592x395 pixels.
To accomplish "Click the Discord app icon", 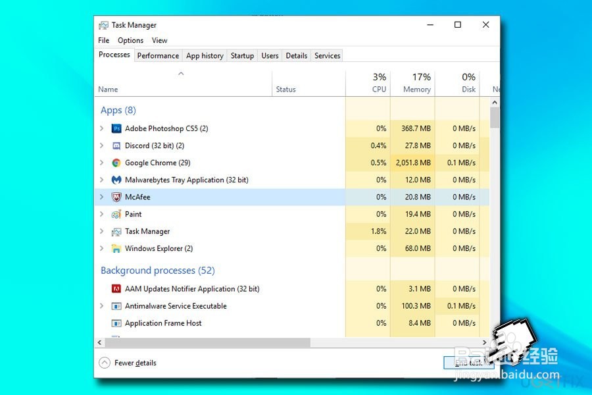I will point(116,145).
